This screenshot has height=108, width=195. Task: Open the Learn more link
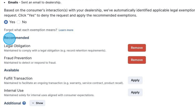[x=66, y=30]
